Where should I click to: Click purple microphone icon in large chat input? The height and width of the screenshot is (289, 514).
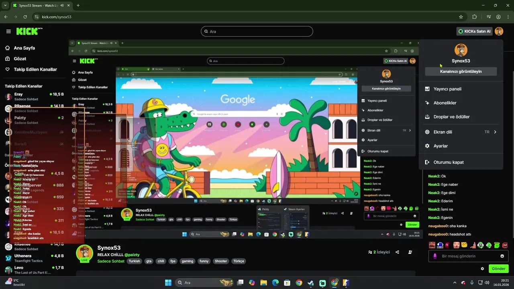[435, 256]
